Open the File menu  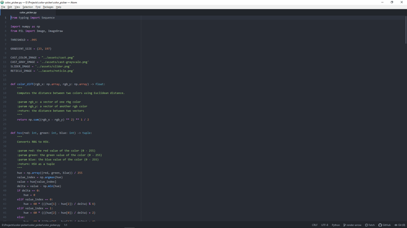click(x=3, y=7)
